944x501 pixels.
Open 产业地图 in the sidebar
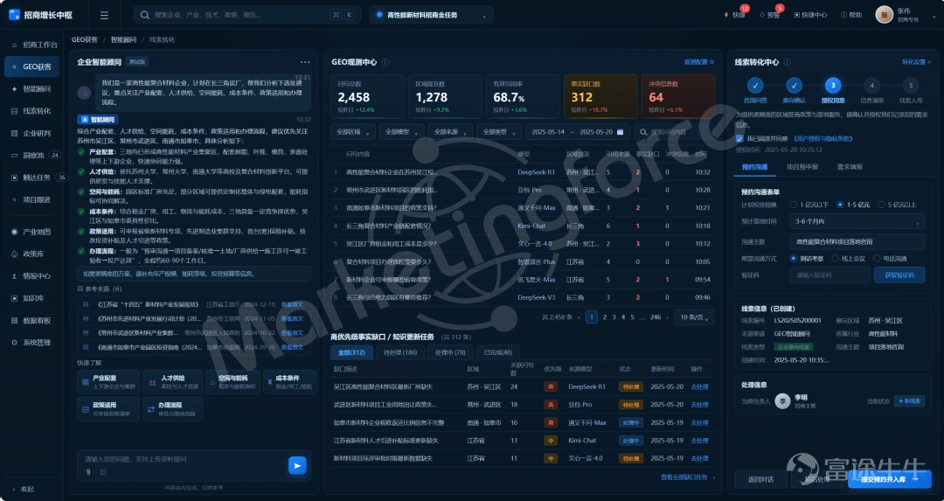31,232
